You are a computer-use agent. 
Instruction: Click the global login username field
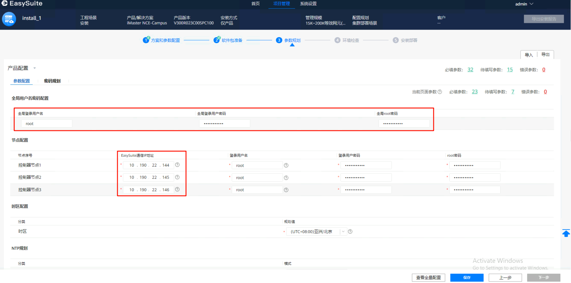pyautogui.click(x=47, y=124)
